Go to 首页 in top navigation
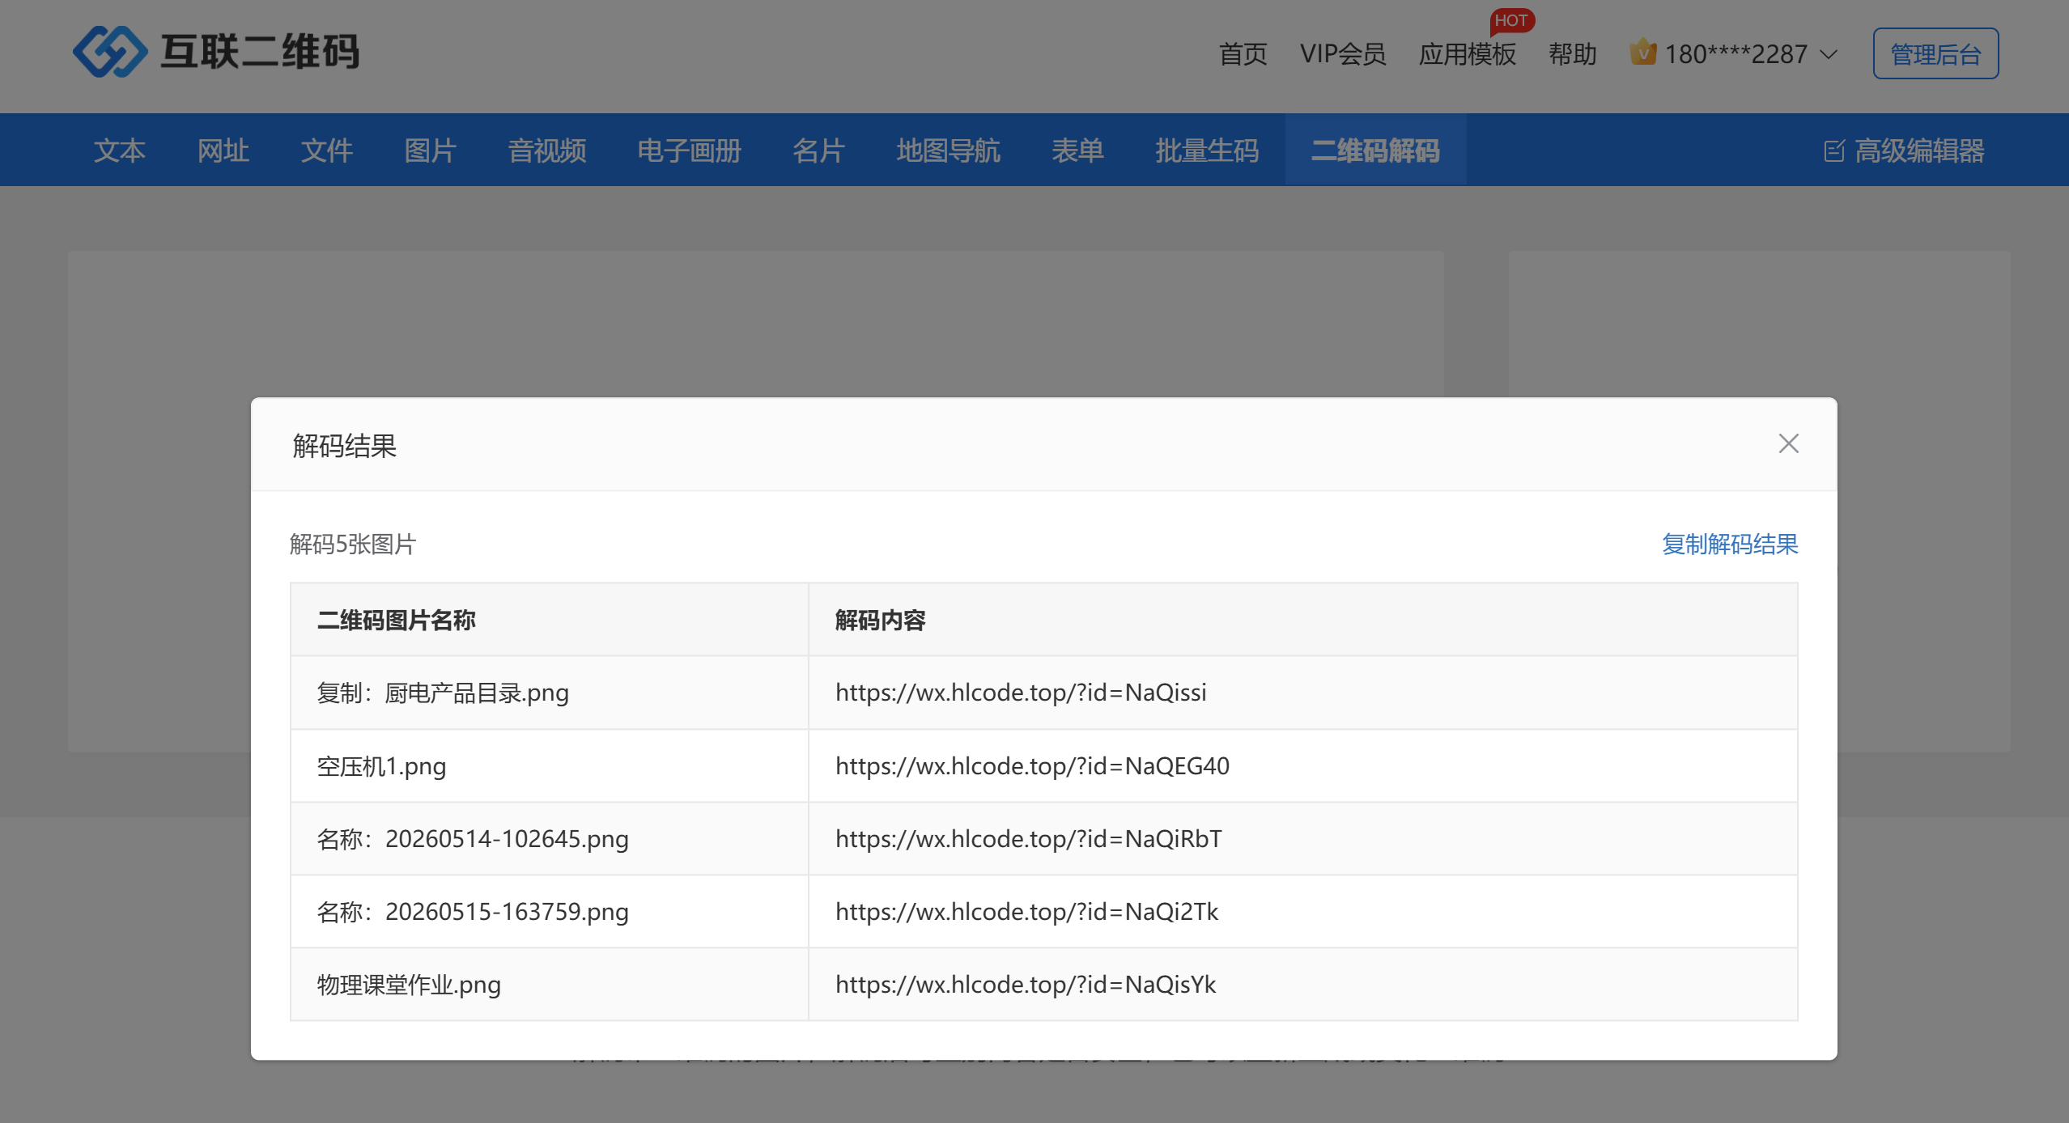 click(x=1243, y=54)
